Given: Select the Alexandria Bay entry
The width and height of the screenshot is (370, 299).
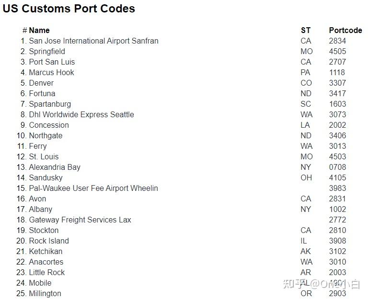Looking at the screenshot, I should [x=55, y=167].
